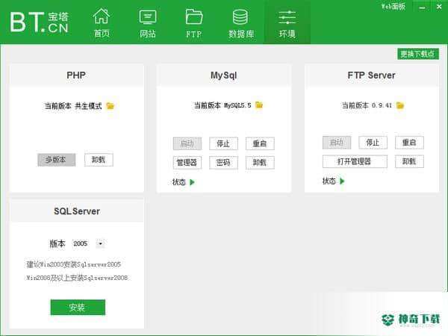448x336 pixels.
Task: Click the 当前版本 MySQL5.5 text
Action: point(223,105)
